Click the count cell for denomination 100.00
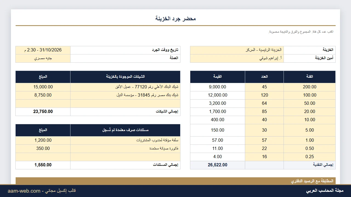The image size is (351, 197). 264,95
